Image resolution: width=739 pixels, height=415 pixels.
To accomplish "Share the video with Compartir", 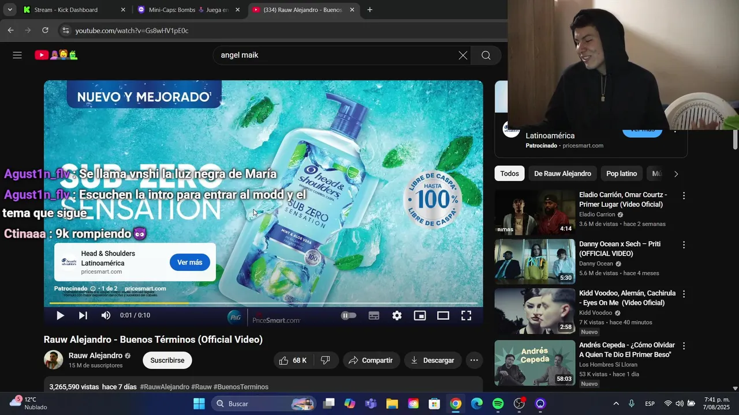I will coord(371,360).
